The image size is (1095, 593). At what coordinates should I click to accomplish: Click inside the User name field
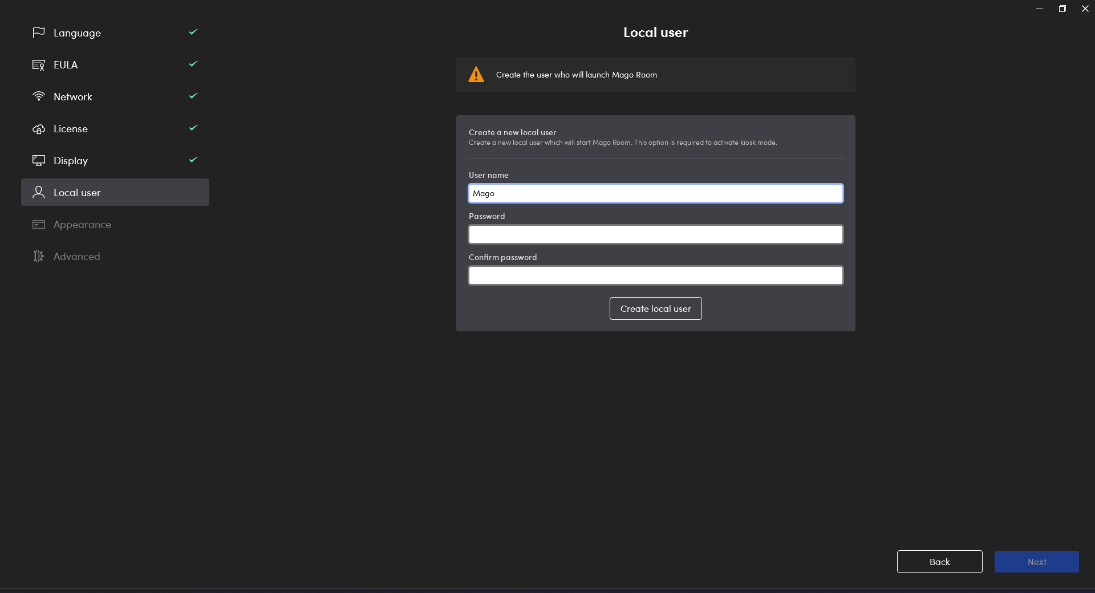click(655, 193)
